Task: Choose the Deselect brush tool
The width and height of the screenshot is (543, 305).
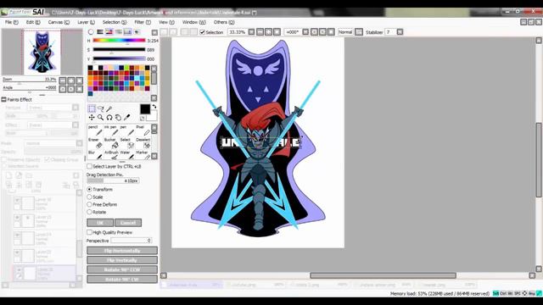Action: tap(143, 143)
